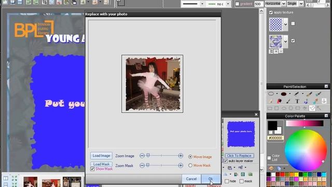The image size is (332, 187).
Task: Click the blue document icon below color wheel
Action: 279,168
